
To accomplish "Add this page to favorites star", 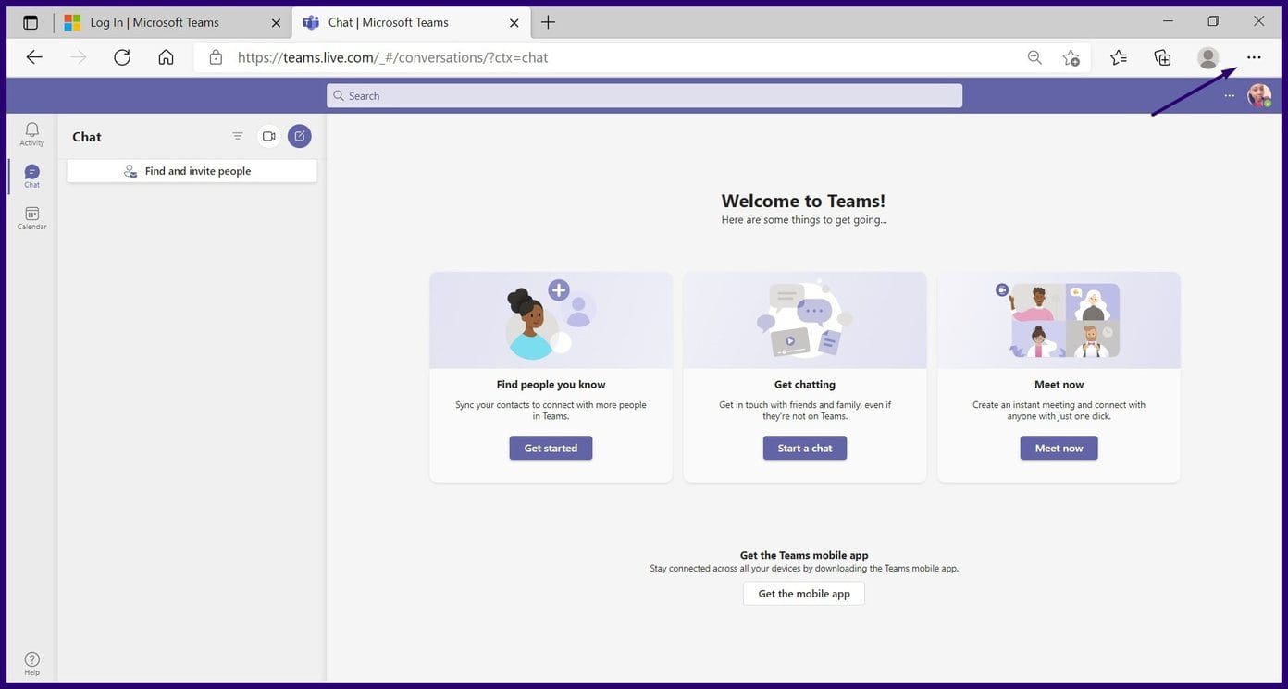I will [x=1071, y=57].
